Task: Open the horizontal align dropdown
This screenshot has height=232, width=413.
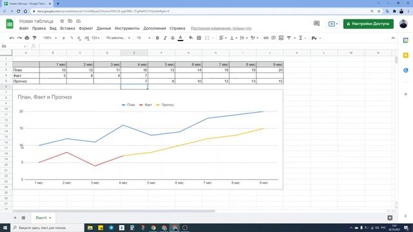Action: 223,38
